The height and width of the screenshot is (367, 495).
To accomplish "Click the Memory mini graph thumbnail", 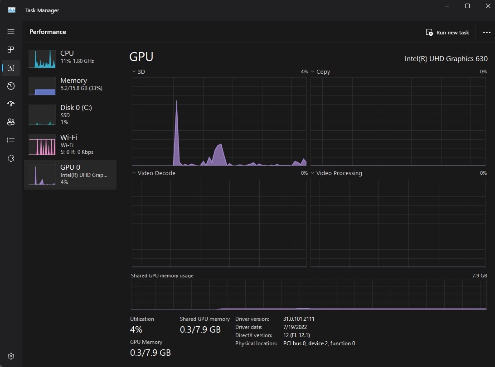I will pyautogui.click(x=42, y=86).
